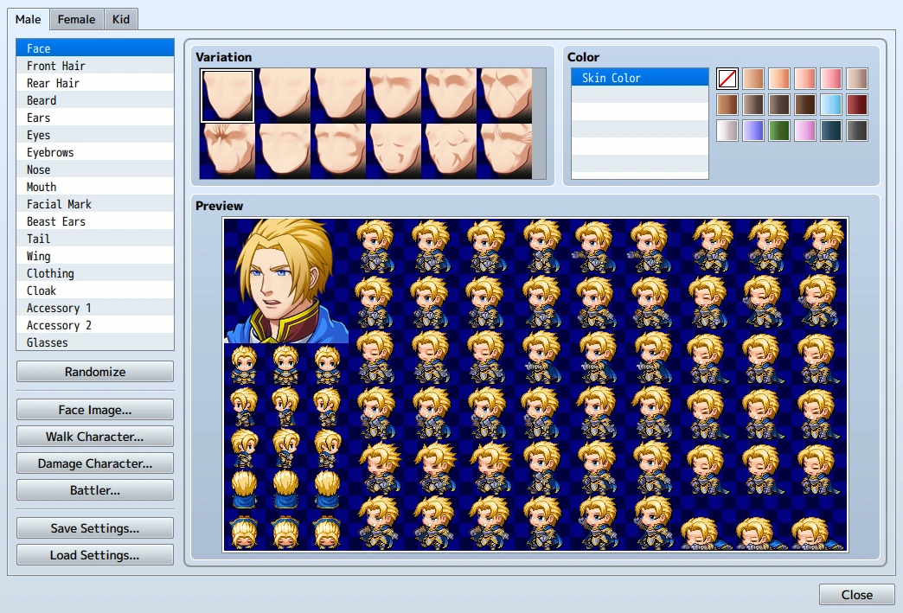Switch to the Kid tab

(x=120, y=18)
